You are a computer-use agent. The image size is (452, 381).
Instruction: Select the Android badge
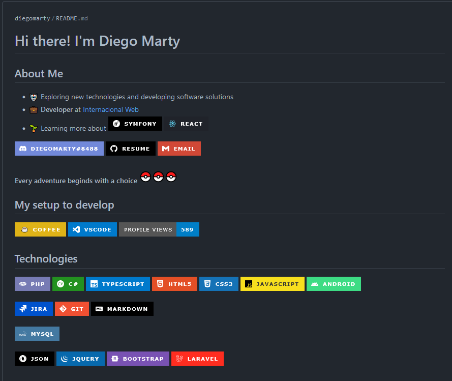point(334,284)
